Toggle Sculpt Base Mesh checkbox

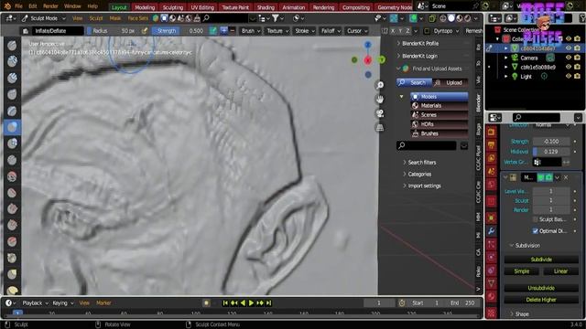535,219
